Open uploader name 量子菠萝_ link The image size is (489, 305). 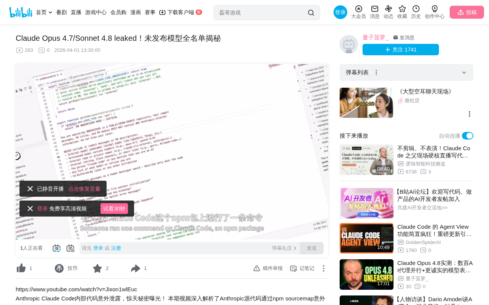click(x=376, y=37)
